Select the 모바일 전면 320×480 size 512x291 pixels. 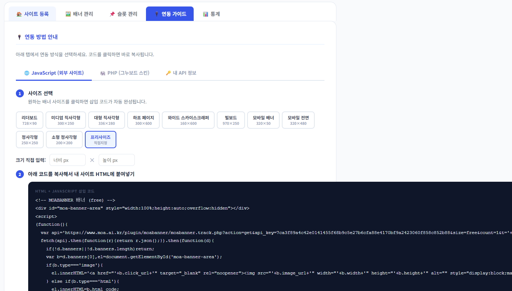[298, 120]
